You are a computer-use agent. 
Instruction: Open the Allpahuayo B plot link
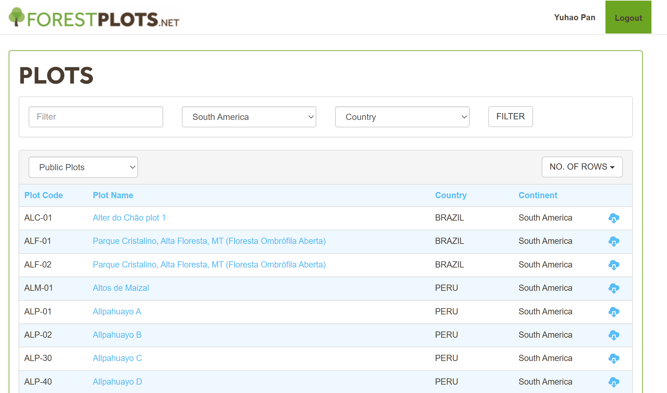(x=117, y=335)
